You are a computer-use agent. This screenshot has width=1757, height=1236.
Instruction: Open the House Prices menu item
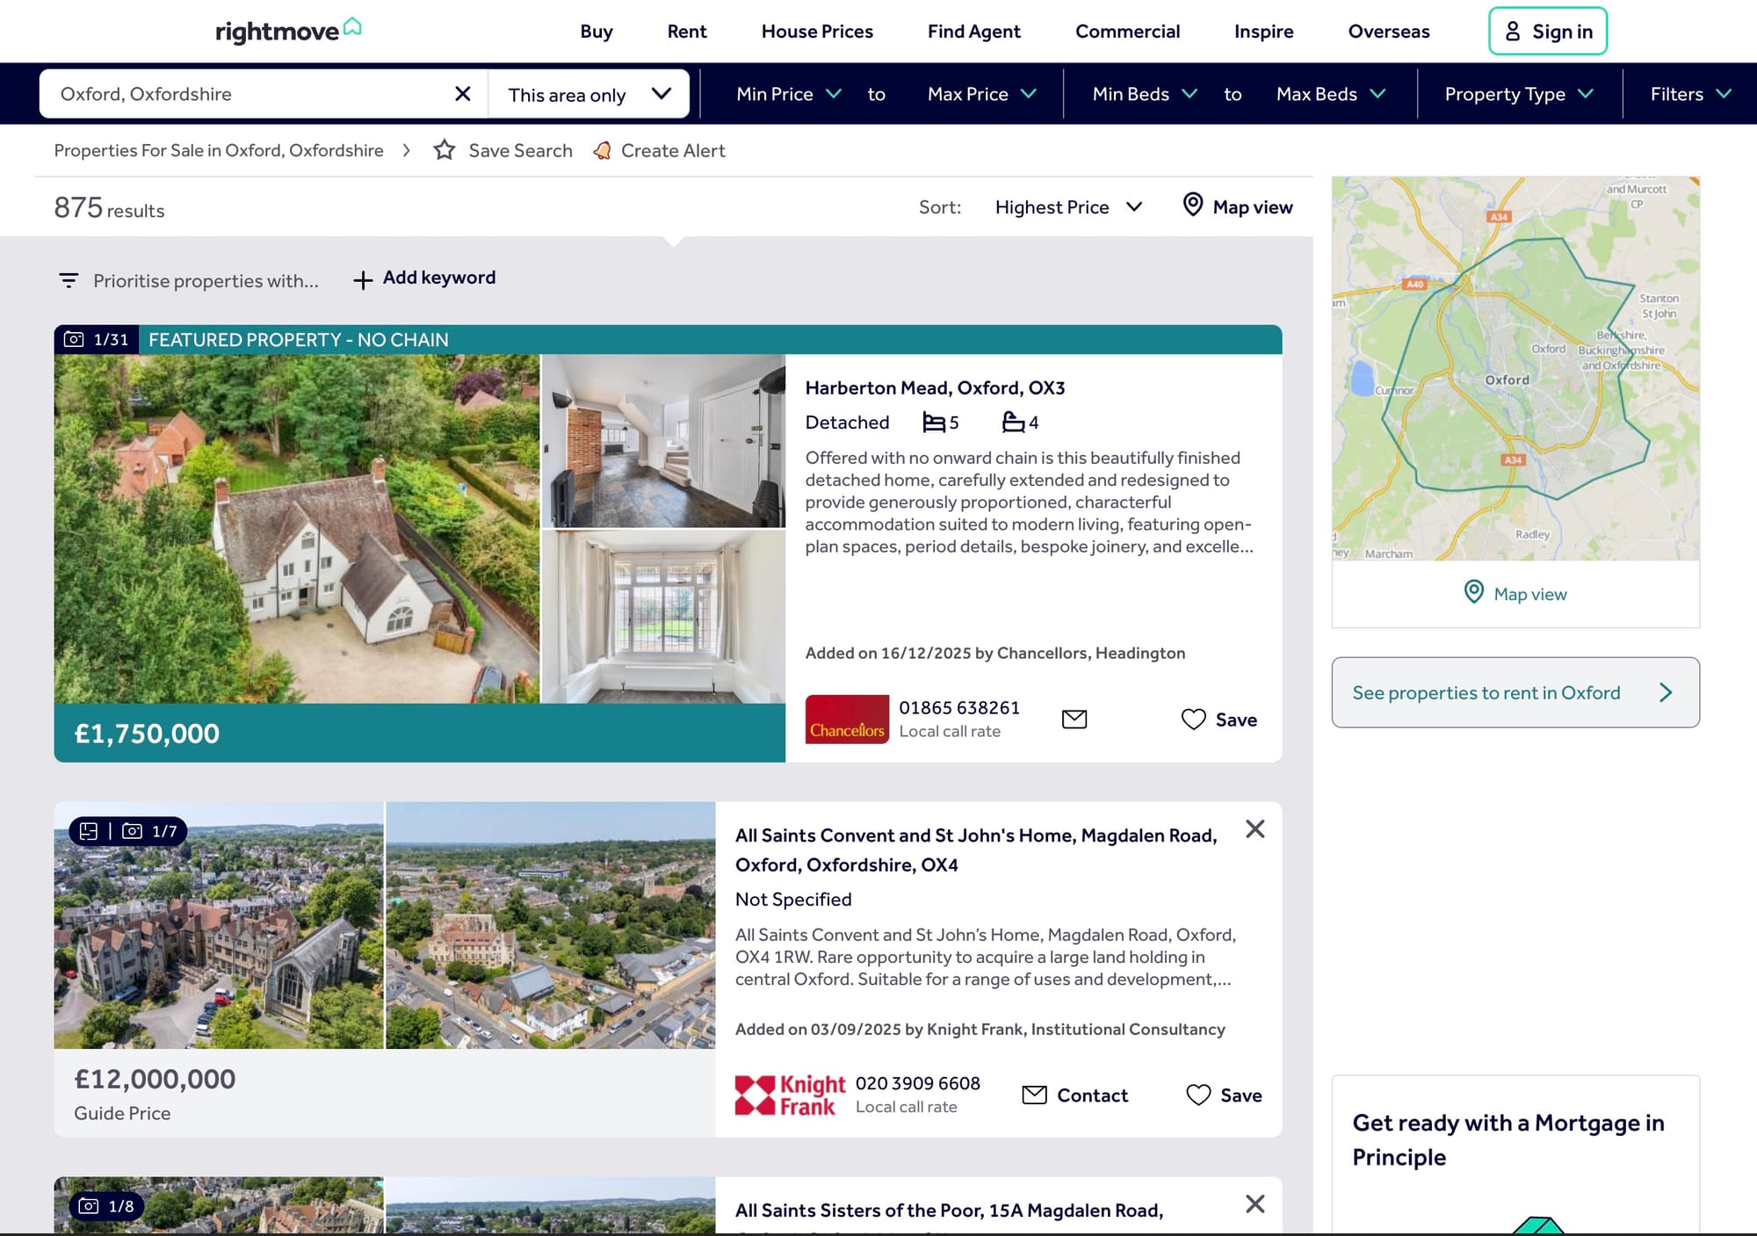point(817,32)
